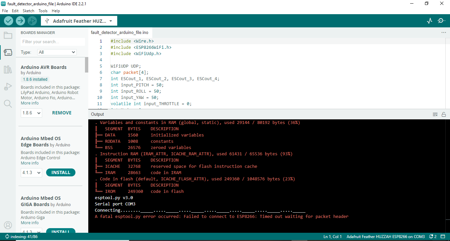This screenshot has height=241, width=450.
Task: Click the Output panel label
Action: [x=97, y=114]
